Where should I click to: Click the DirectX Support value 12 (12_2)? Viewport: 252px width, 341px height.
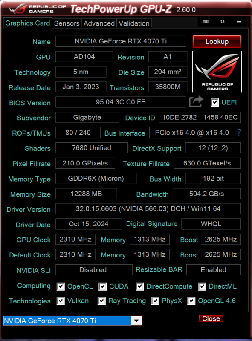pos(213,148)
